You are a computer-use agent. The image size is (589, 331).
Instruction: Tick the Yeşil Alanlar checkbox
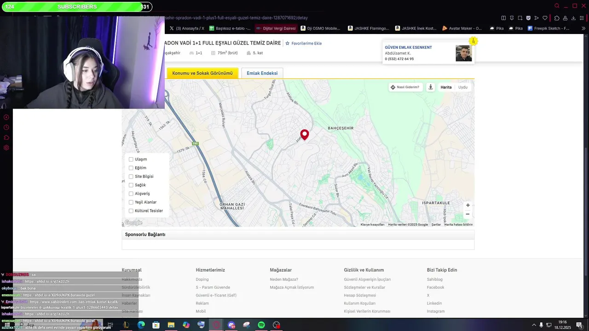click(131, 202)
